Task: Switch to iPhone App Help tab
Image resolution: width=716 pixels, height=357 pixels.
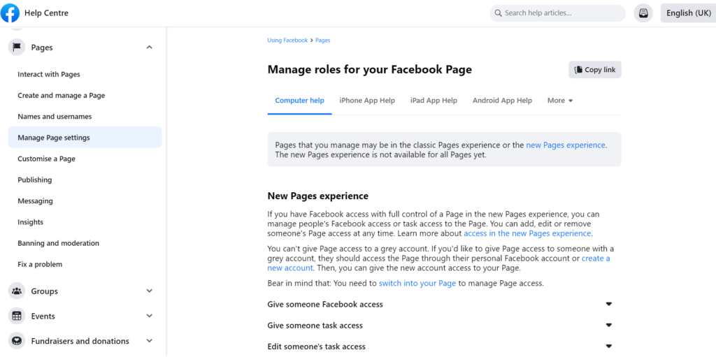Action: (367, 101)
